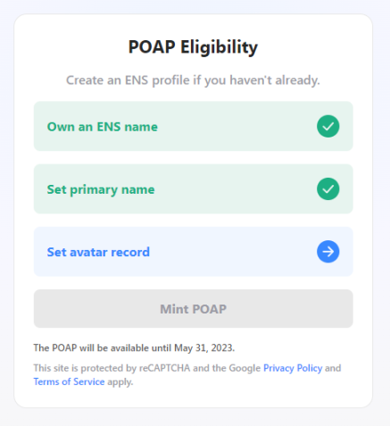Click the green checkmark beside Own an ENS name
The height and width of the screenshot is (426, 390).
click(x=328, y=126)
